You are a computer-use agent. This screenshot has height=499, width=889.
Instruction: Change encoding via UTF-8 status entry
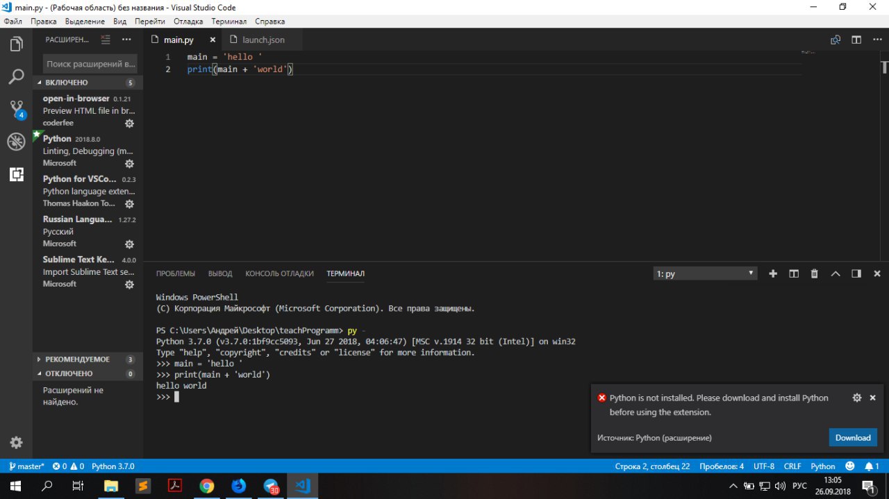point(764,466)
